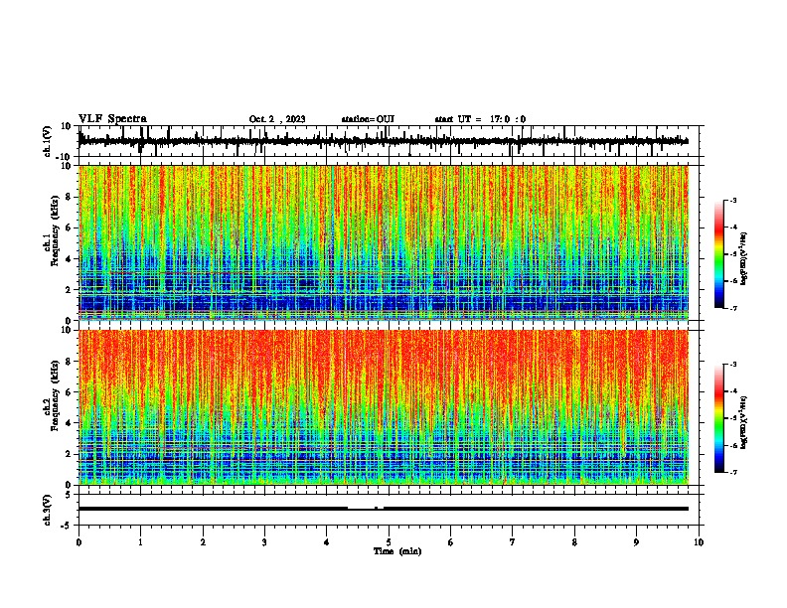Click the ch.1 "Frequency (kHz)" axis label
This screenshot has height=608, width=787.
(x=55, y=230)
